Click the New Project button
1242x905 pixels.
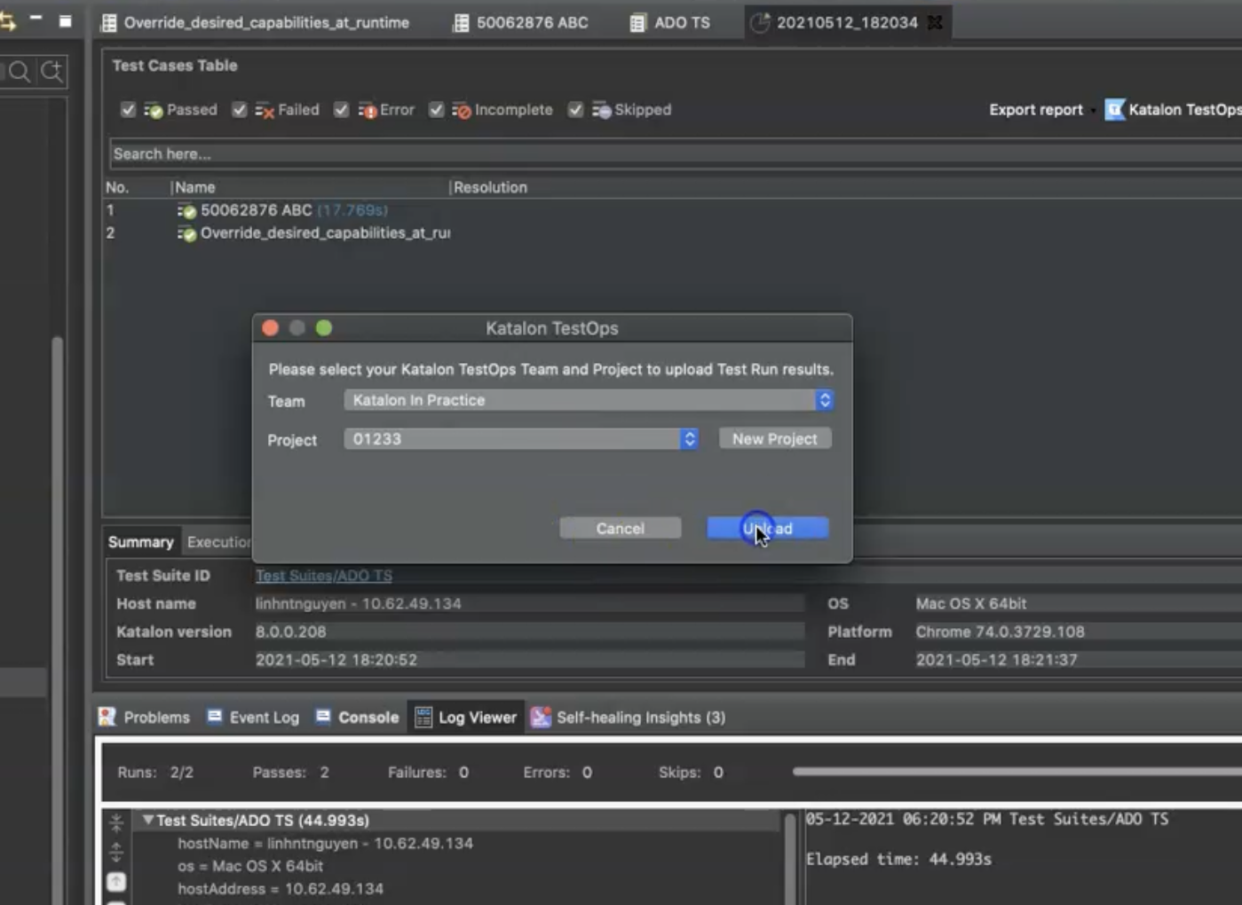click(773, 438)
